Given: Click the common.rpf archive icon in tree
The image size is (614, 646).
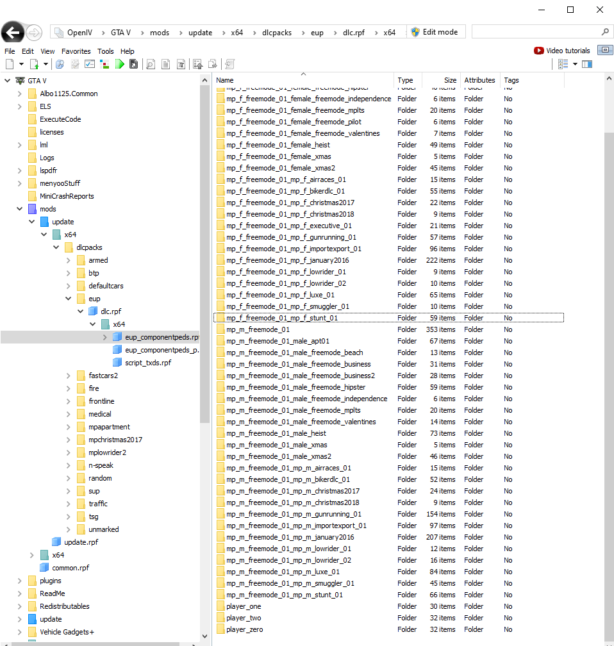Looking at the screenshot, I should (x=44, y=568).
